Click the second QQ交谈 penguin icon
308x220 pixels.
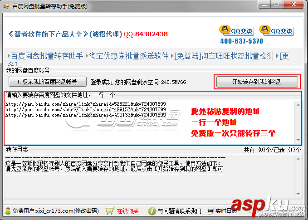[x=264, y=29]
